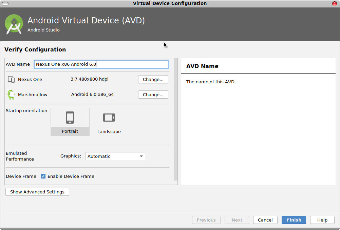Viewport: 340px width, 230px height.
Task: Click the AVD Name input field
Action: click(x=101, y=64)
